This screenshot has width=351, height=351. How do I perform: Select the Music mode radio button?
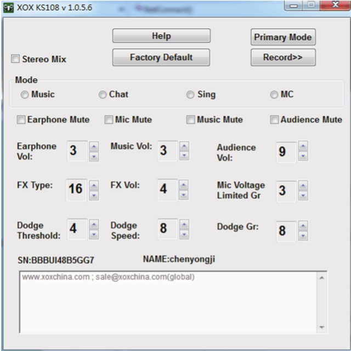[25, 95]
